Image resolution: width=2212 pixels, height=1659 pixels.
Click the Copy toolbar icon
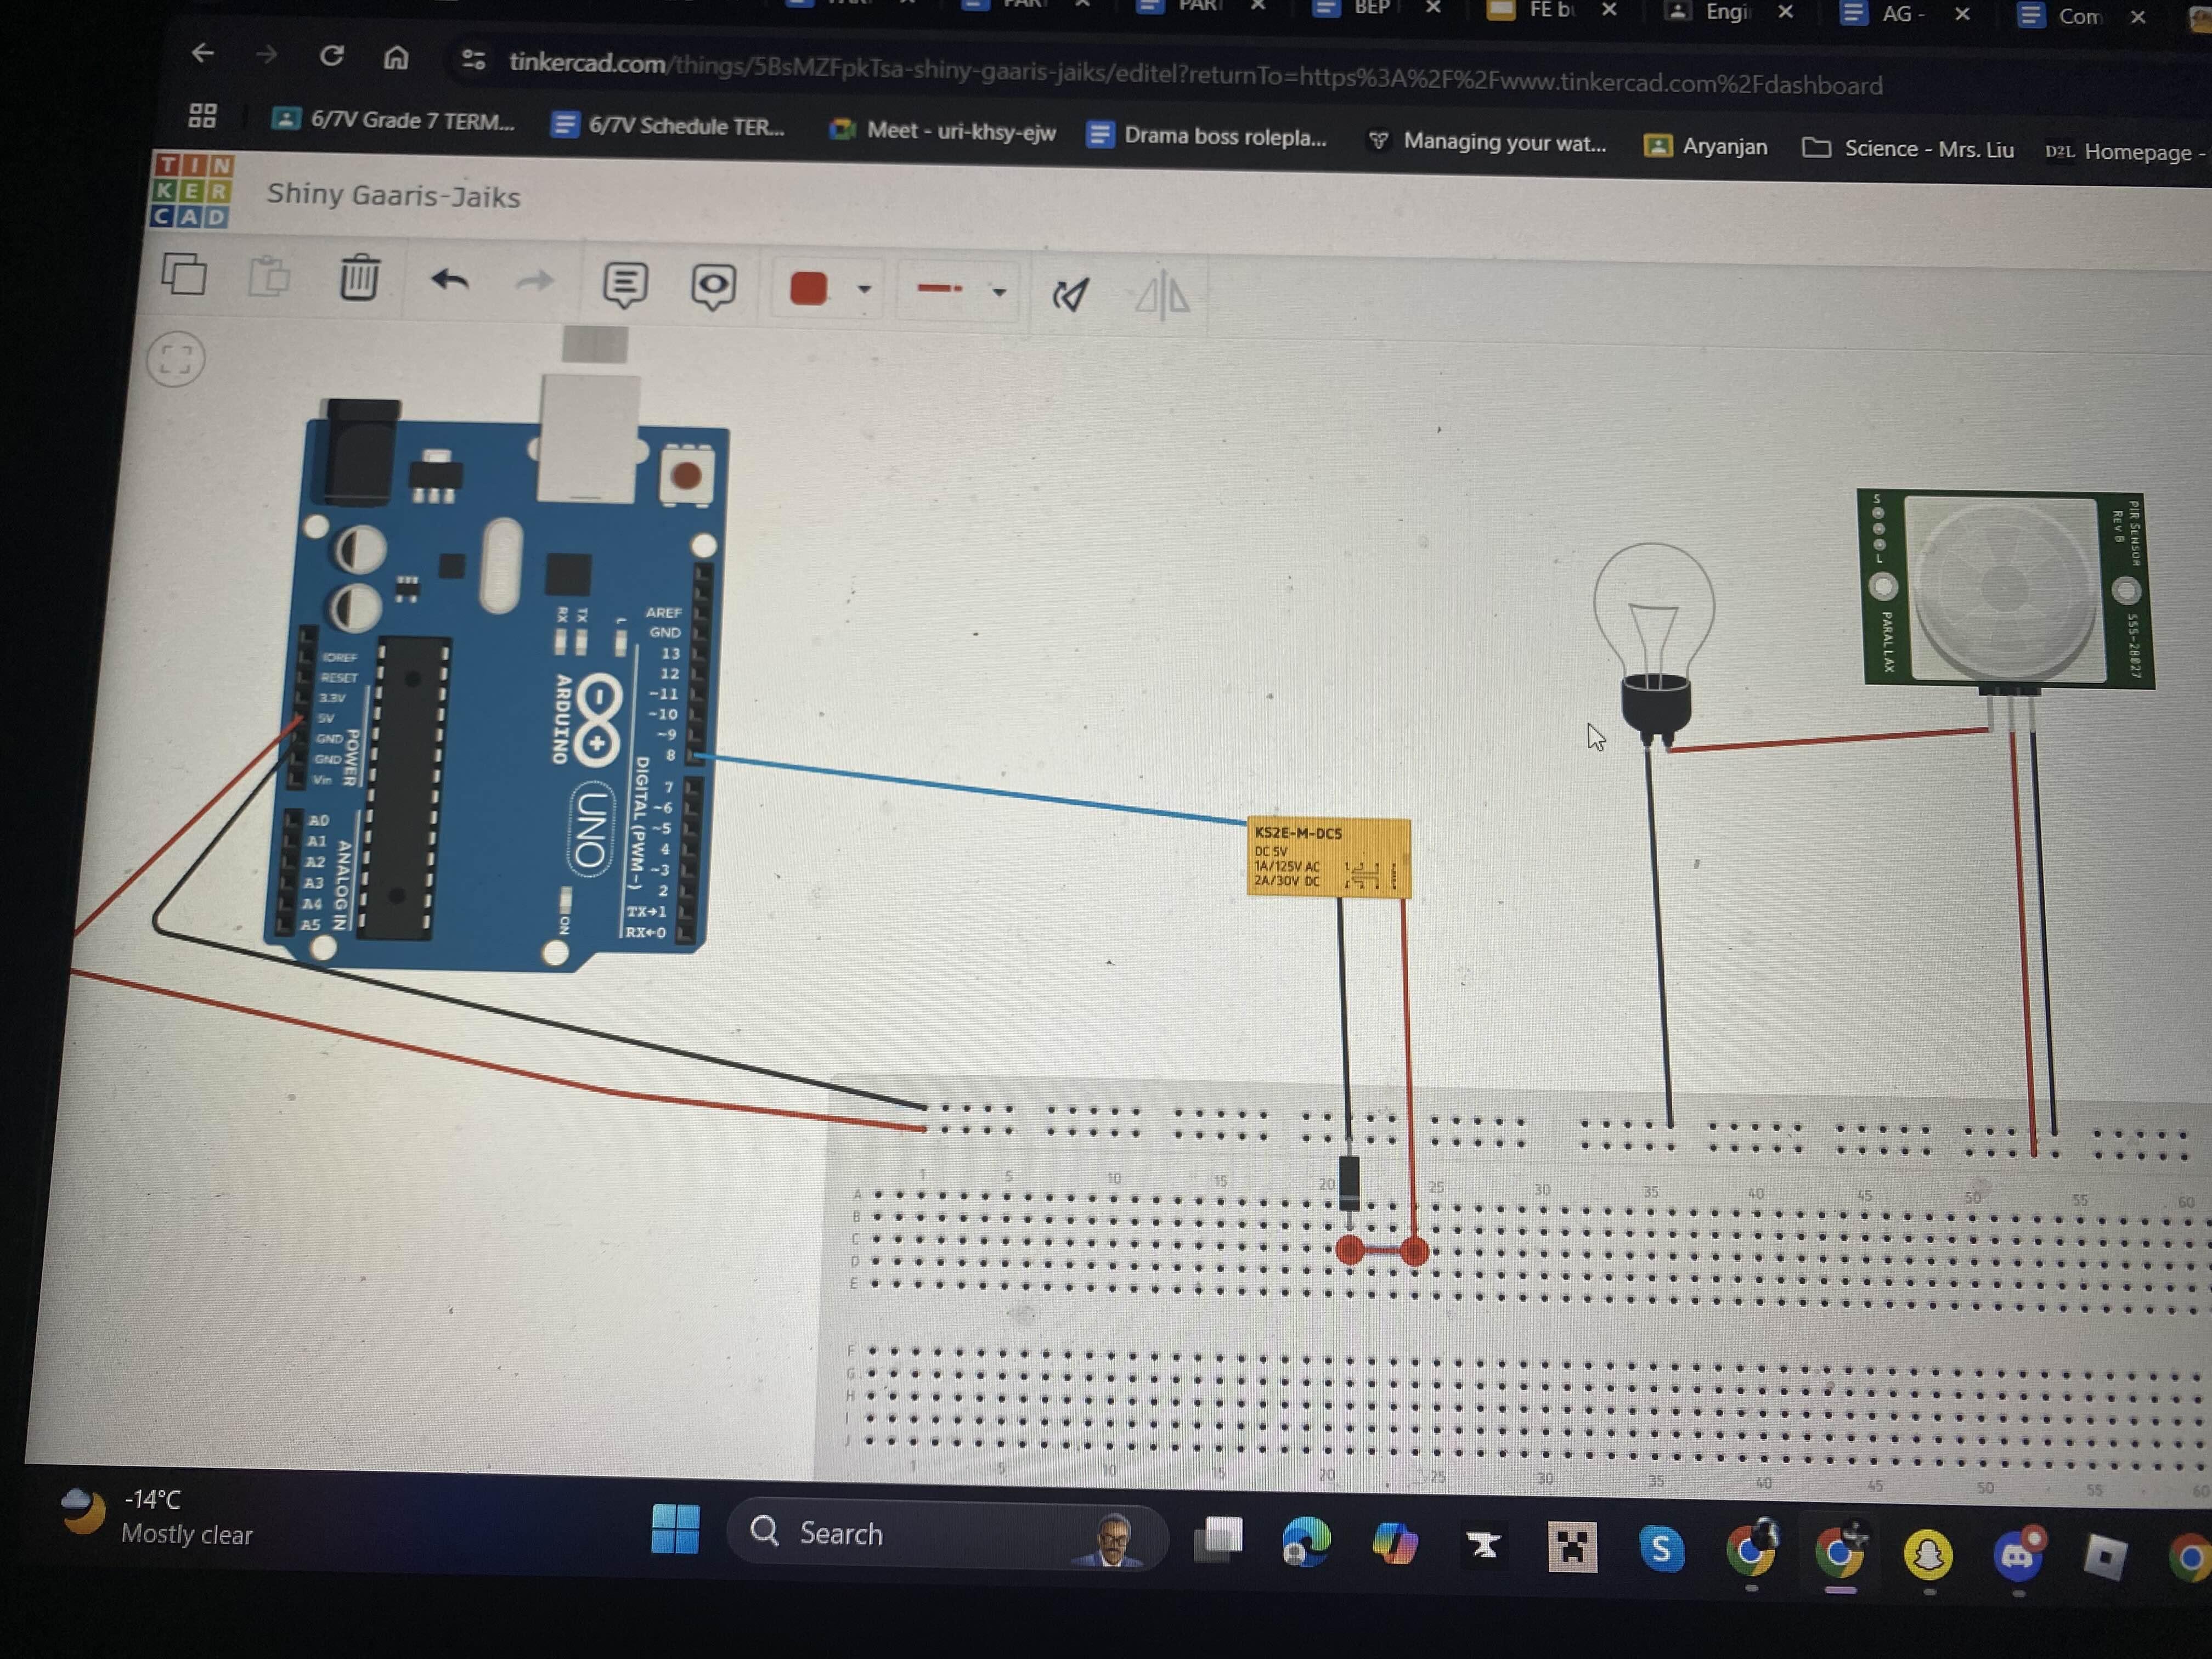[184, 273]
